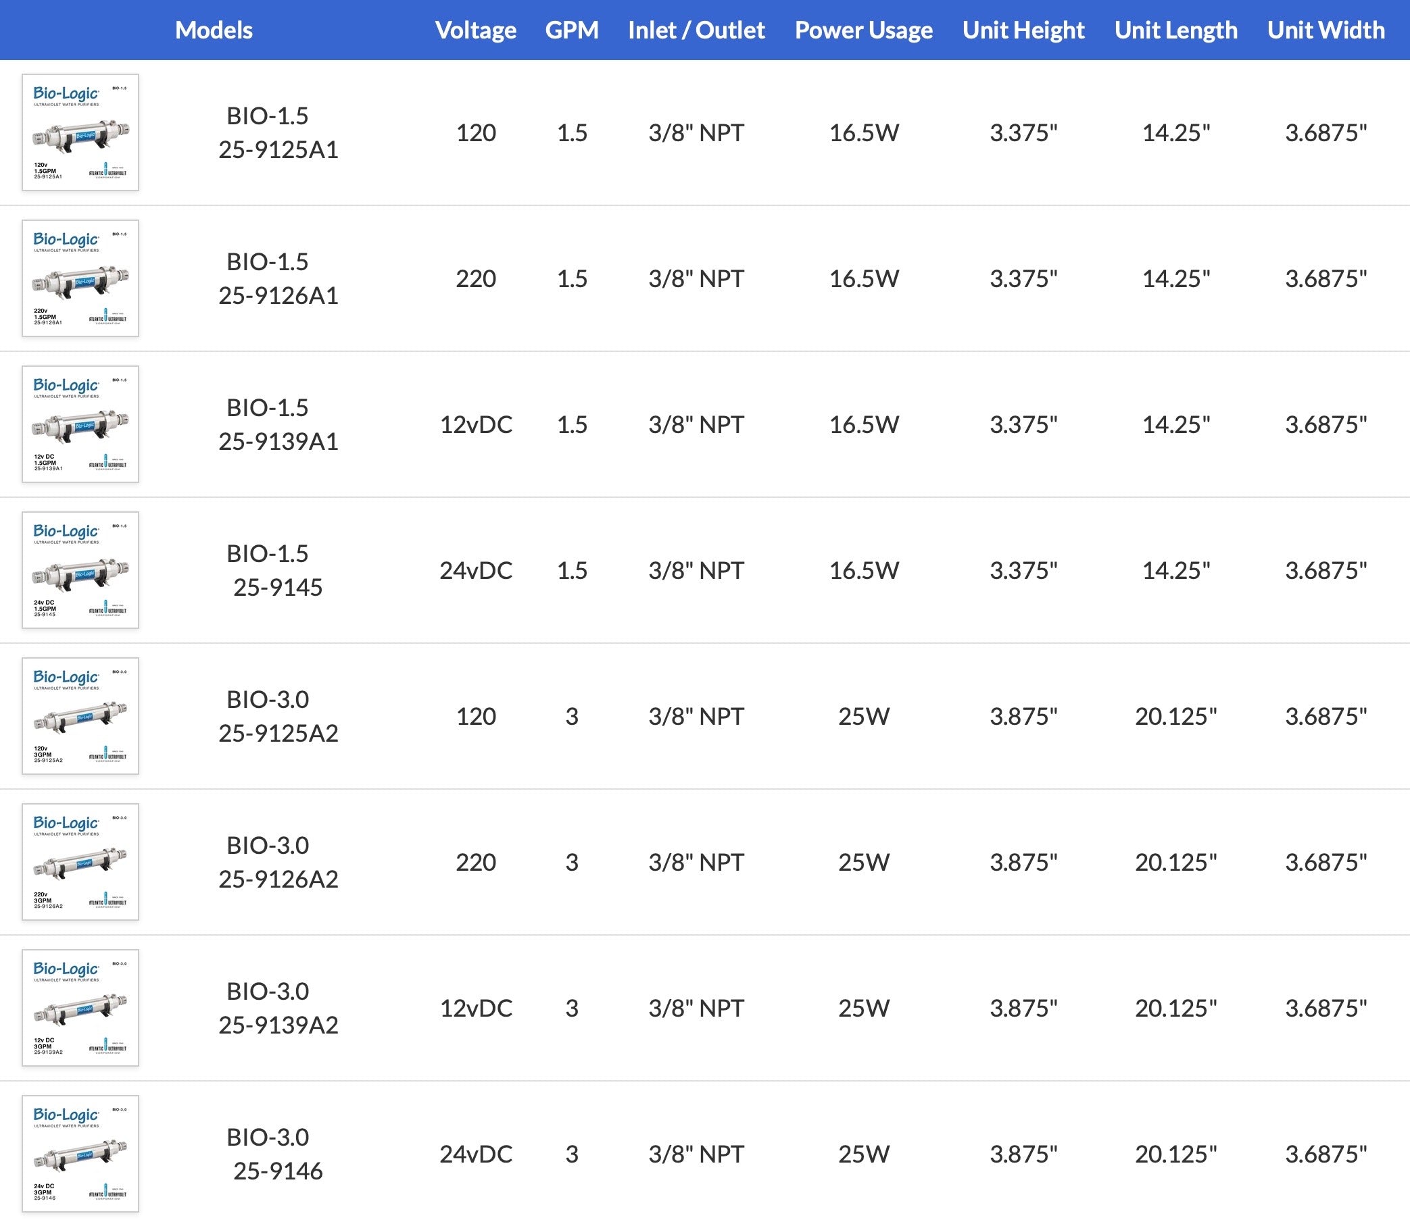
Task: Click the Inlet / Outlet column header
Action: click(x=696, y=30)
